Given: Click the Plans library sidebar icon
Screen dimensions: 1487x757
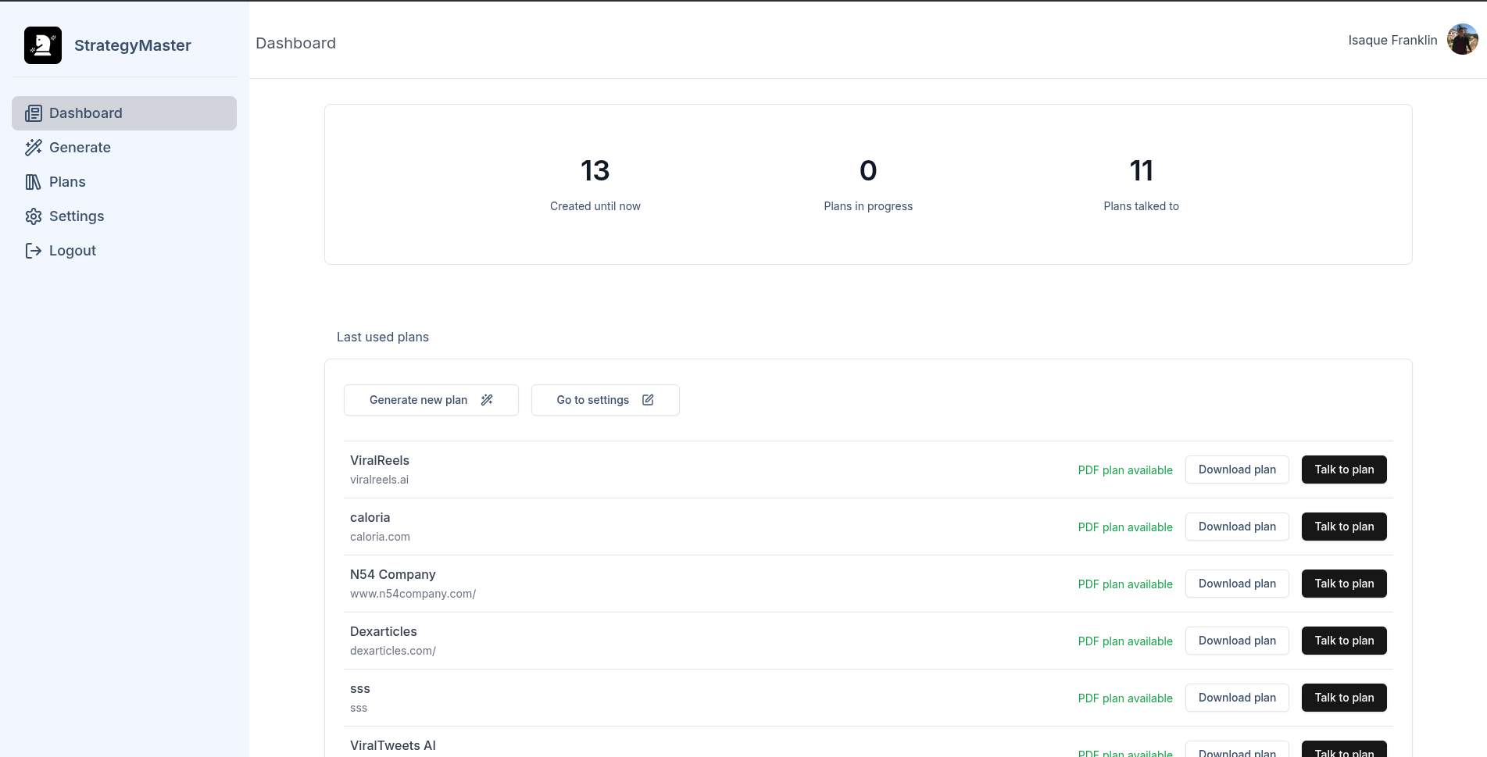Looking at the screenshot, I should click(x=34, y=182).
